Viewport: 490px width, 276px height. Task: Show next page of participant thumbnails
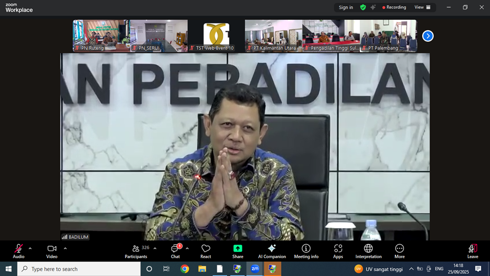click(428, 36)
